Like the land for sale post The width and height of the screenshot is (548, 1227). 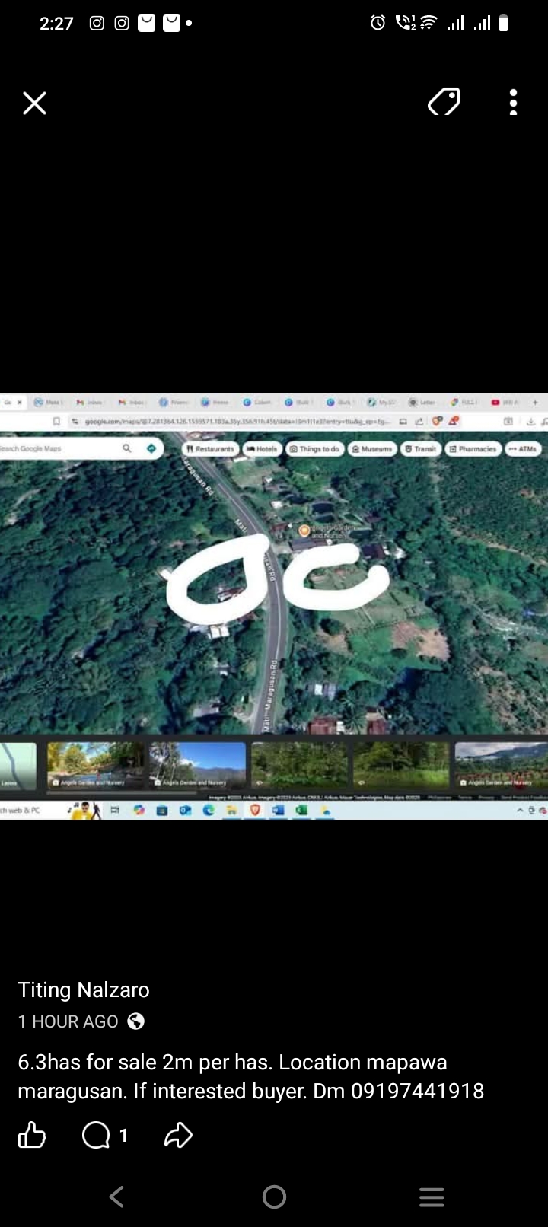coord(32,1136)
